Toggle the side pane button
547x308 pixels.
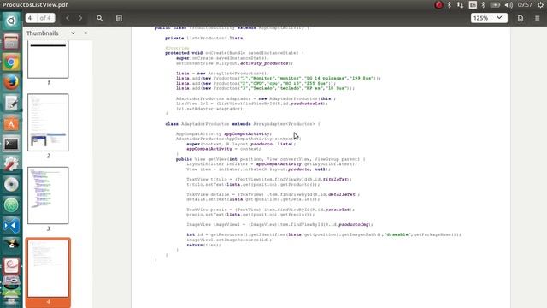pos(119,18)
